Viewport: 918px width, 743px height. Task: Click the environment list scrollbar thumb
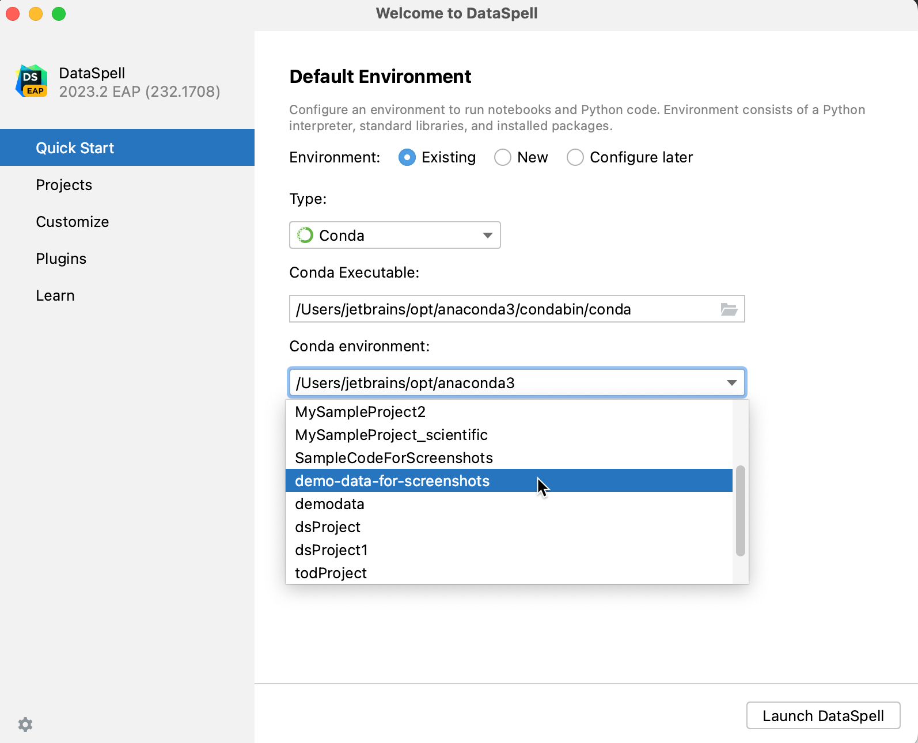coord(741,511)
